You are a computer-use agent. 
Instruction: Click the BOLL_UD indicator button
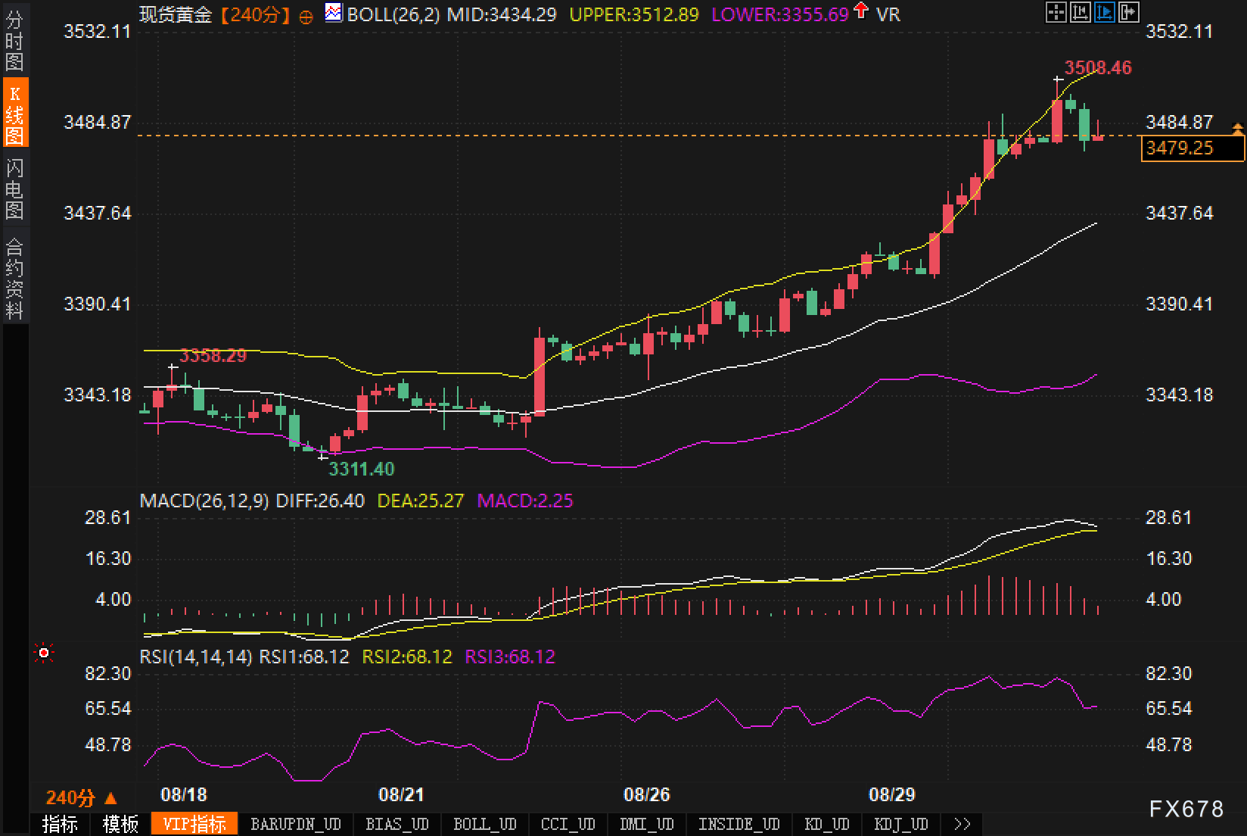[484, 824]
